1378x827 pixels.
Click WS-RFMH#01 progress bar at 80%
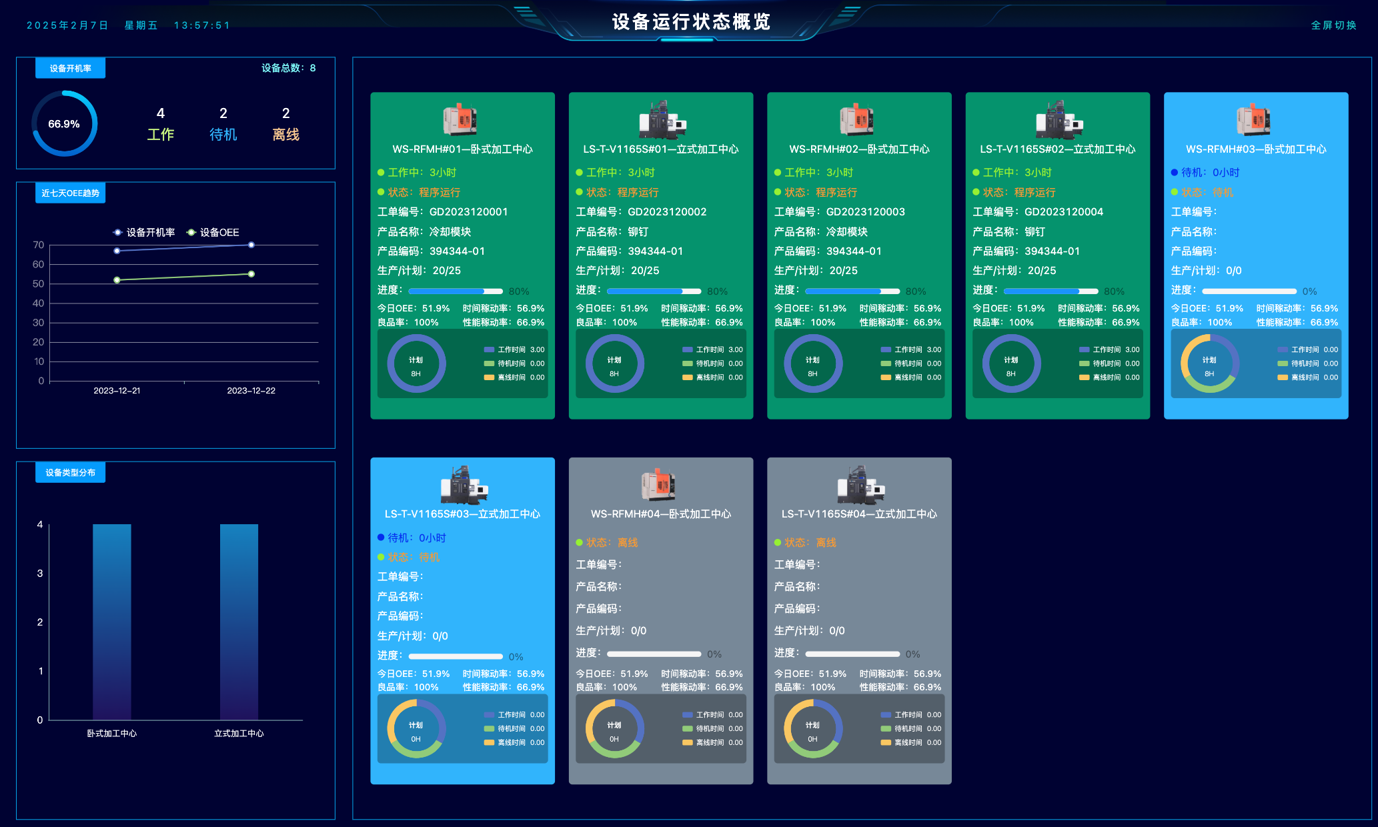click(455, 291)
